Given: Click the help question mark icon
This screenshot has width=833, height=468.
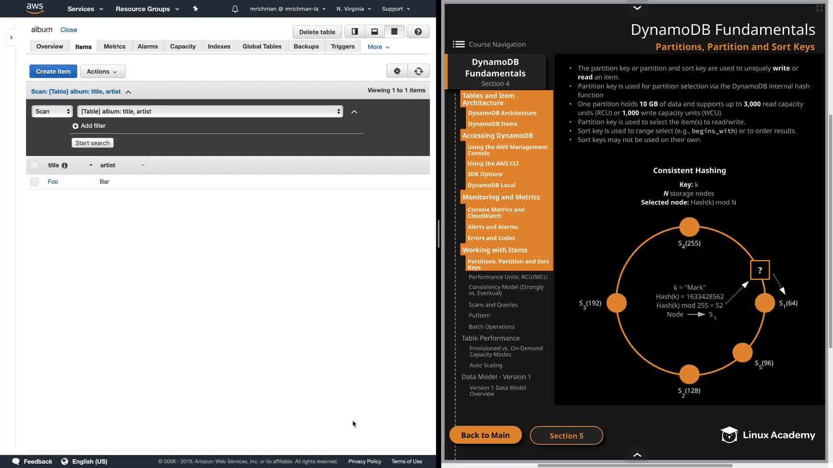Looking at the screenshot, I should 418,32.
